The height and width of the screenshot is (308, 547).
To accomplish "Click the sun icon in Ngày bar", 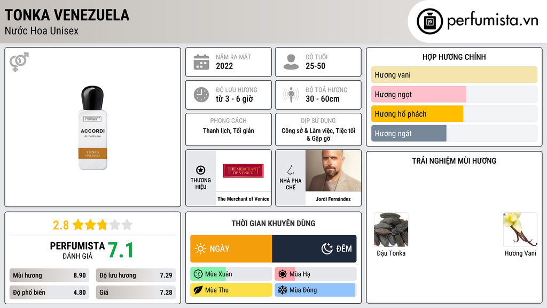I will [x=201, y=249].
